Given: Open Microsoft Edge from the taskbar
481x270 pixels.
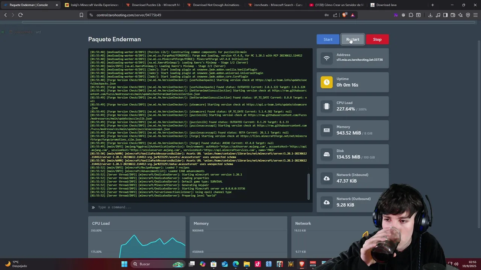Looking at the screenshot, I should [x=236, y=264].
